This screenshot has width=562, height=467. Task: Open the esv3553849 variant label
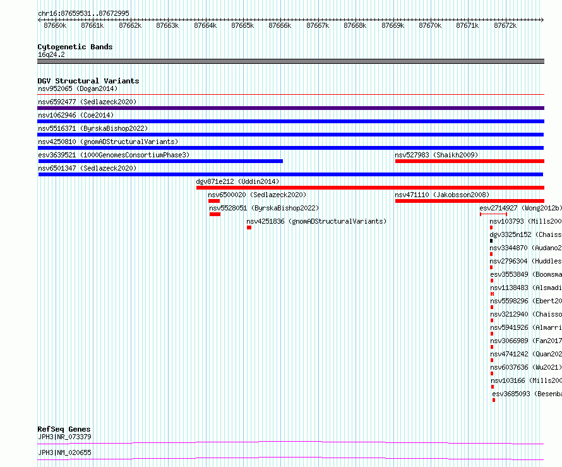(x=526, y=274)
